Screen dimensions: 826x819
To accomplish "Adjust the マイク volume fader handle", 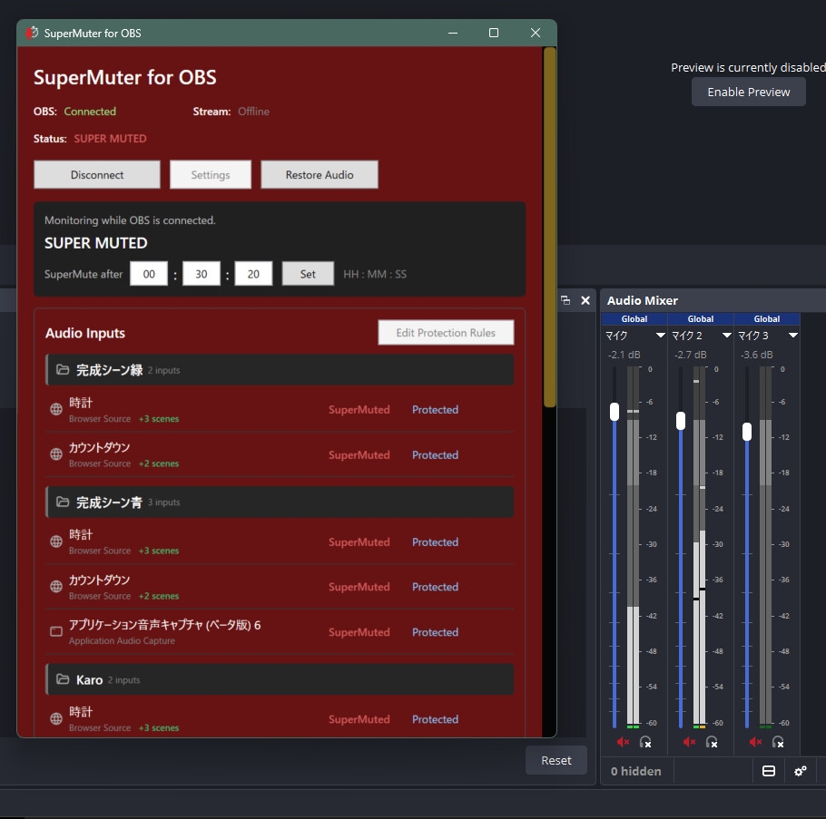I will (x=615, y=412).
